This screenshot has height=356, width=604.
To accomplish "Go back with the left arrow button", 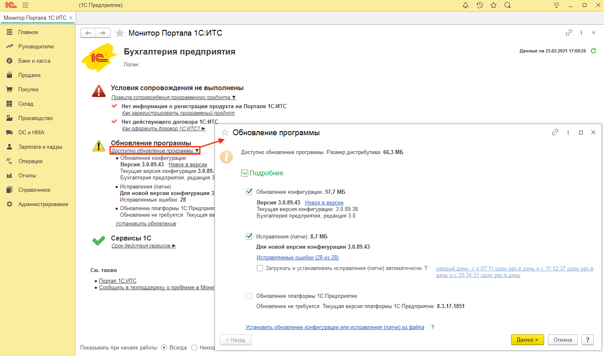I will pos(88,33).
